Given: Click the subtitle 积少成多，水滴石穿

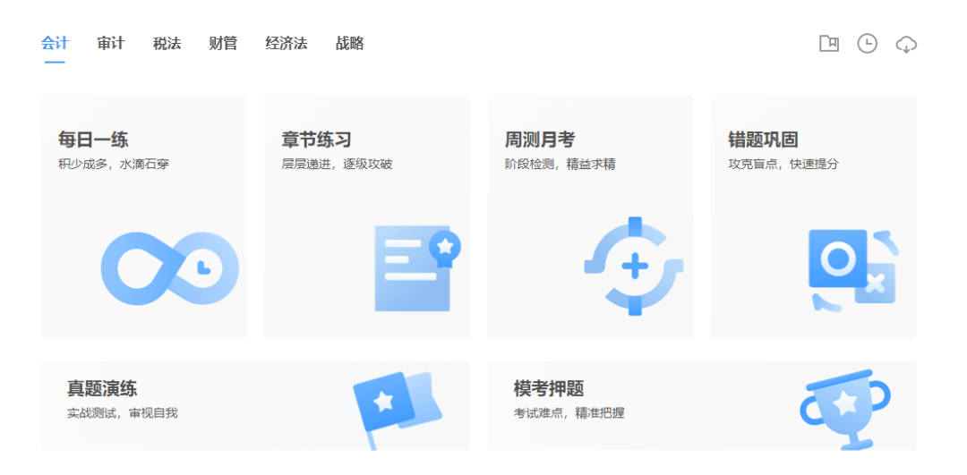Looking at the screenshot, I should pyautogui.click(x=114, y=165).
